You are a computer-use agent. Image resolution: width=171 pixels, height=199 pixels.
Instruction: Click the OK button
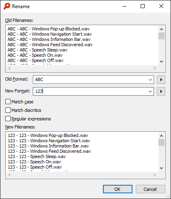118,189
